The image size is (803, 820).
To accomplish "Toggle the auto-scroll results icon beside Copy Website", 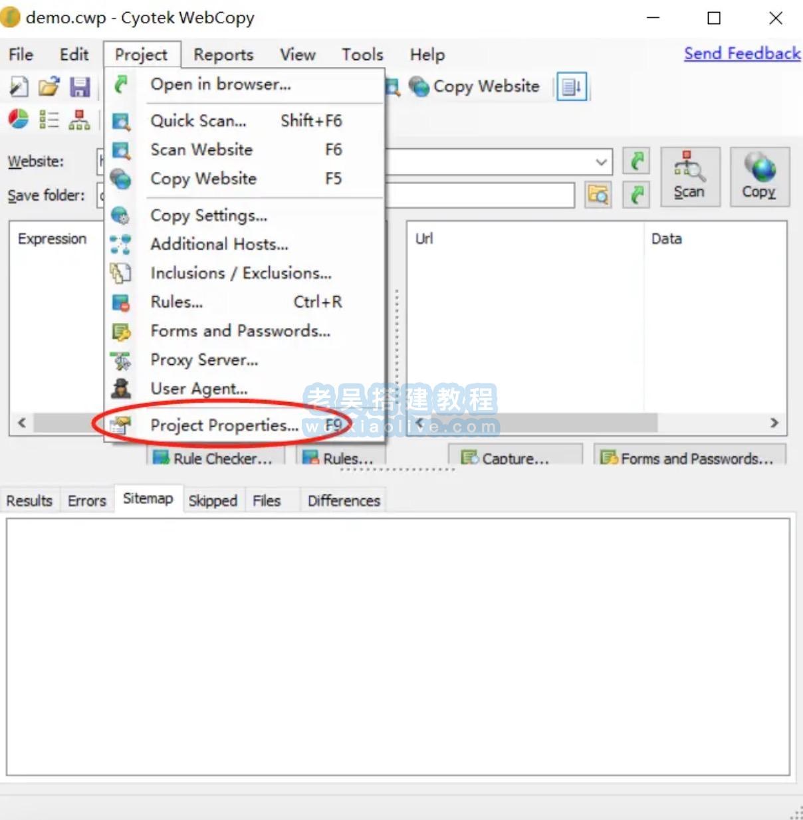I will coord(572,86).
